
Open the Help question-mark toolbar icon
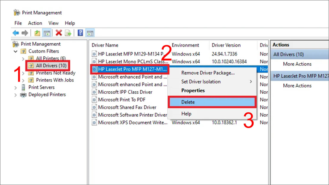(x=80, y=33)
